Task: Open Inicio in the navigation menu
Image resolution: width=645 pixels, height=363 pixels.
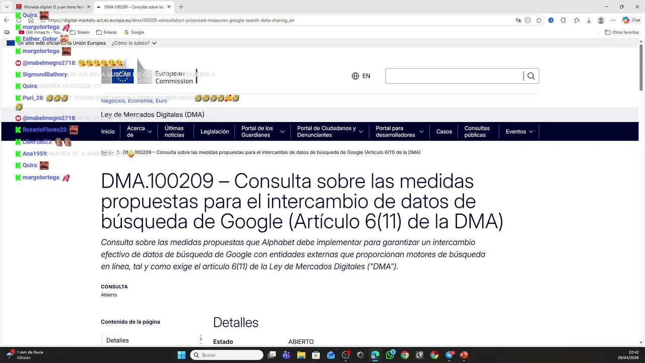Action: (x=108, y=132)
